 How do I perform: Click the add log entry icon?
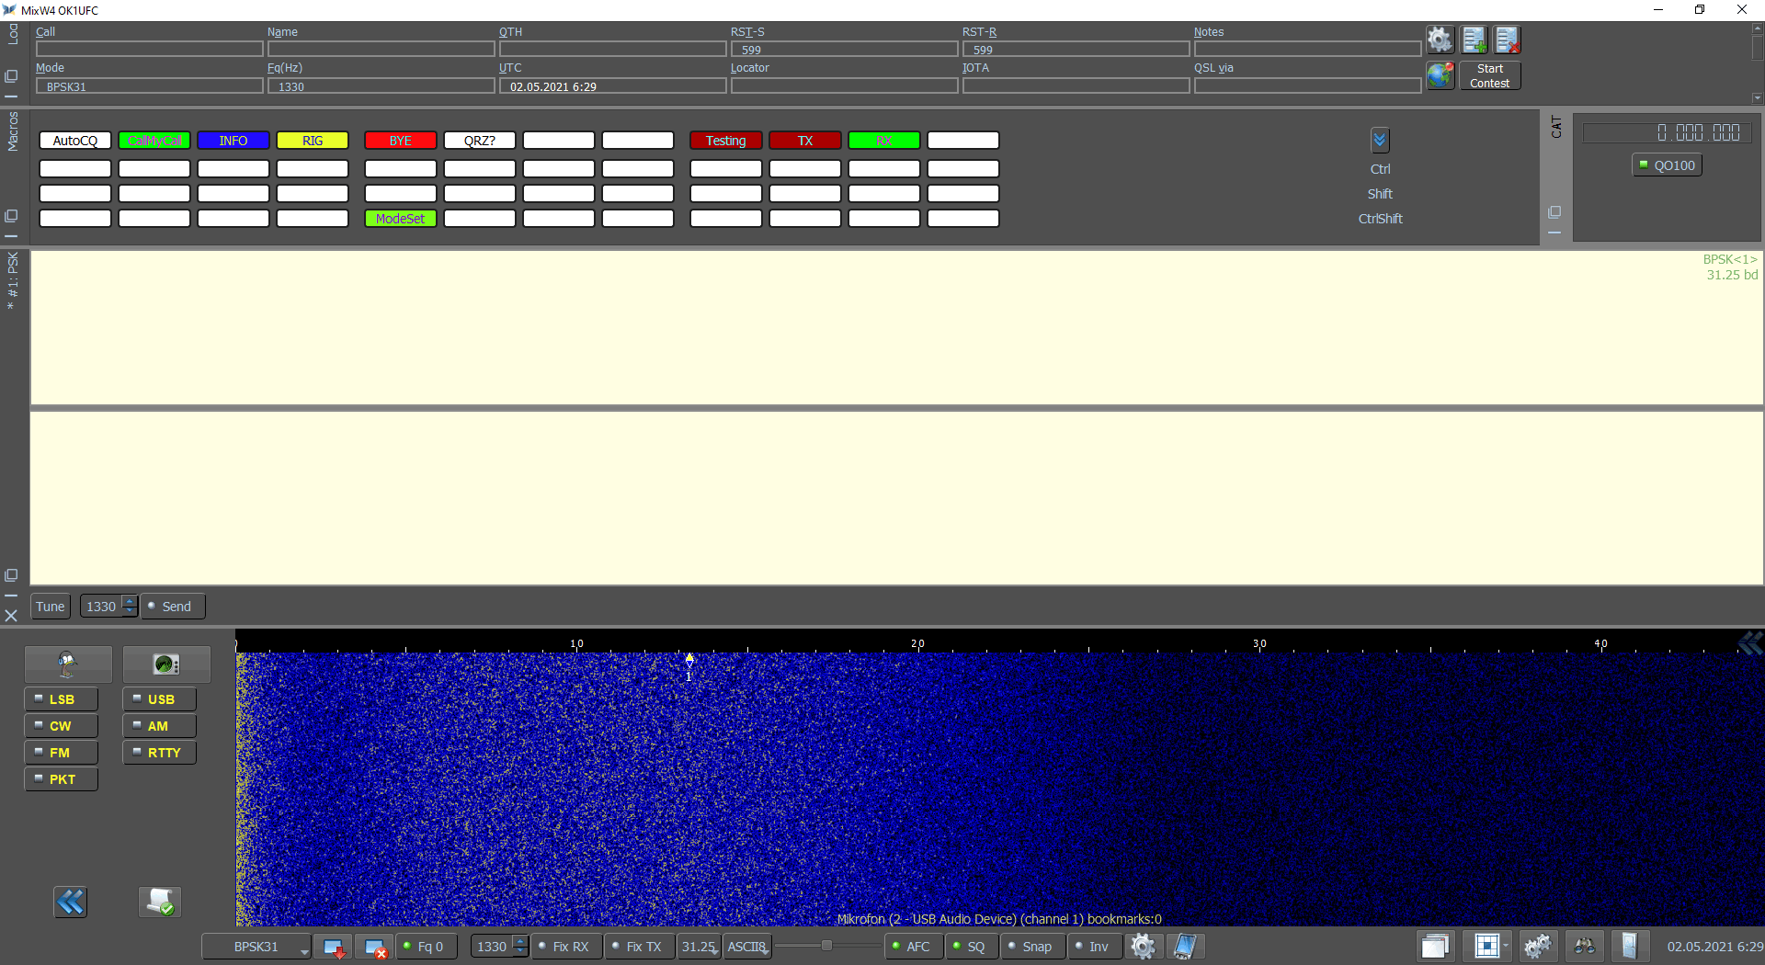click(x=1474, y=40)
